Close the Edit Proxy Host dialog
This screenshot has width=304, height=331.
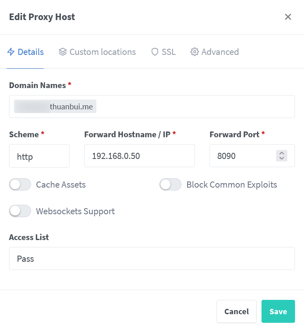tap(288, 17)
